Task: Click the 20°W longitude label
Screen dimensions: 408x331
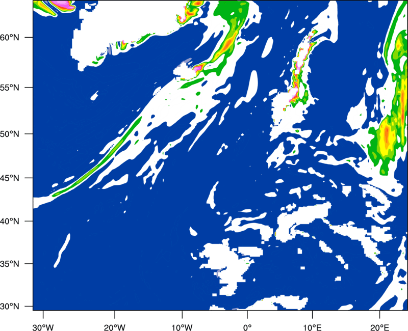Action: pos(115,327)
